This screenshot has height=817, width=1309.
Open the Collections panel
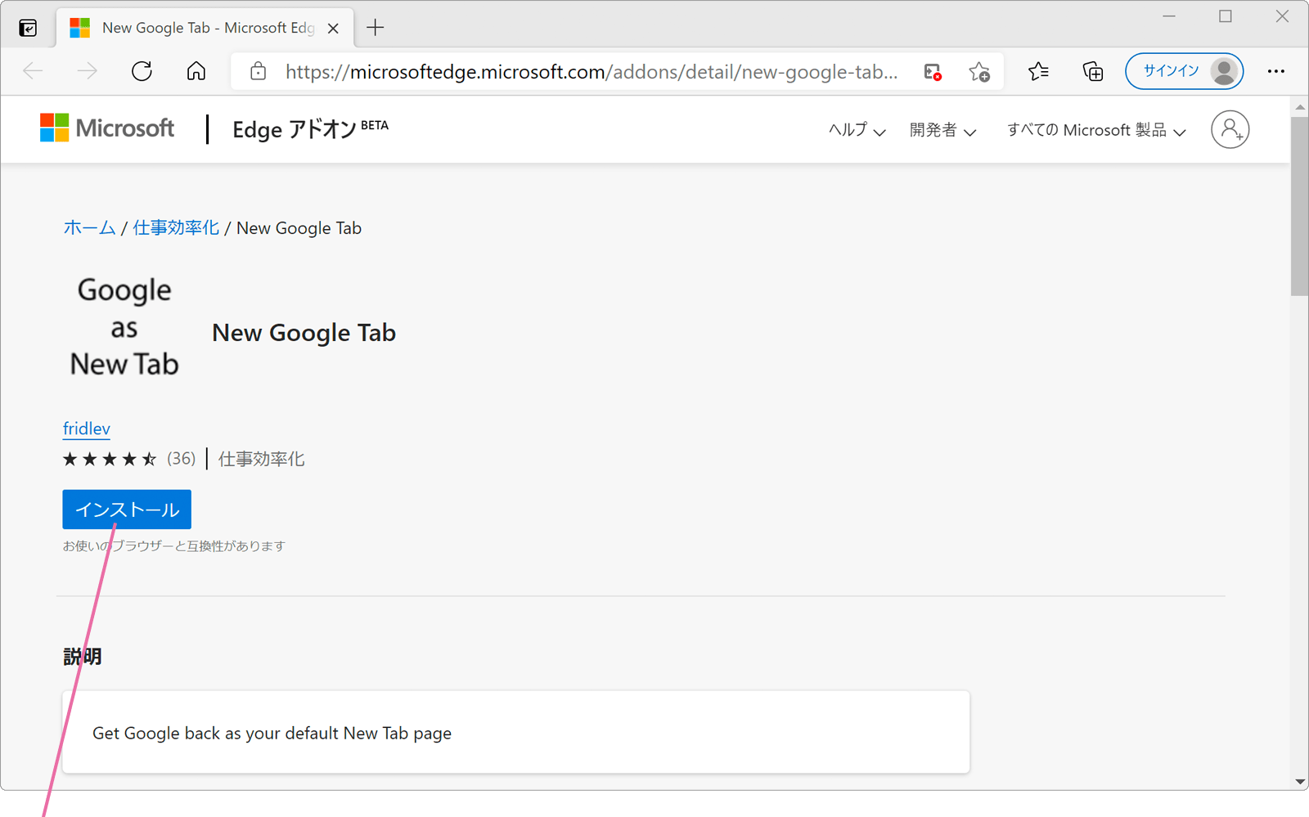coord(1093,71)
